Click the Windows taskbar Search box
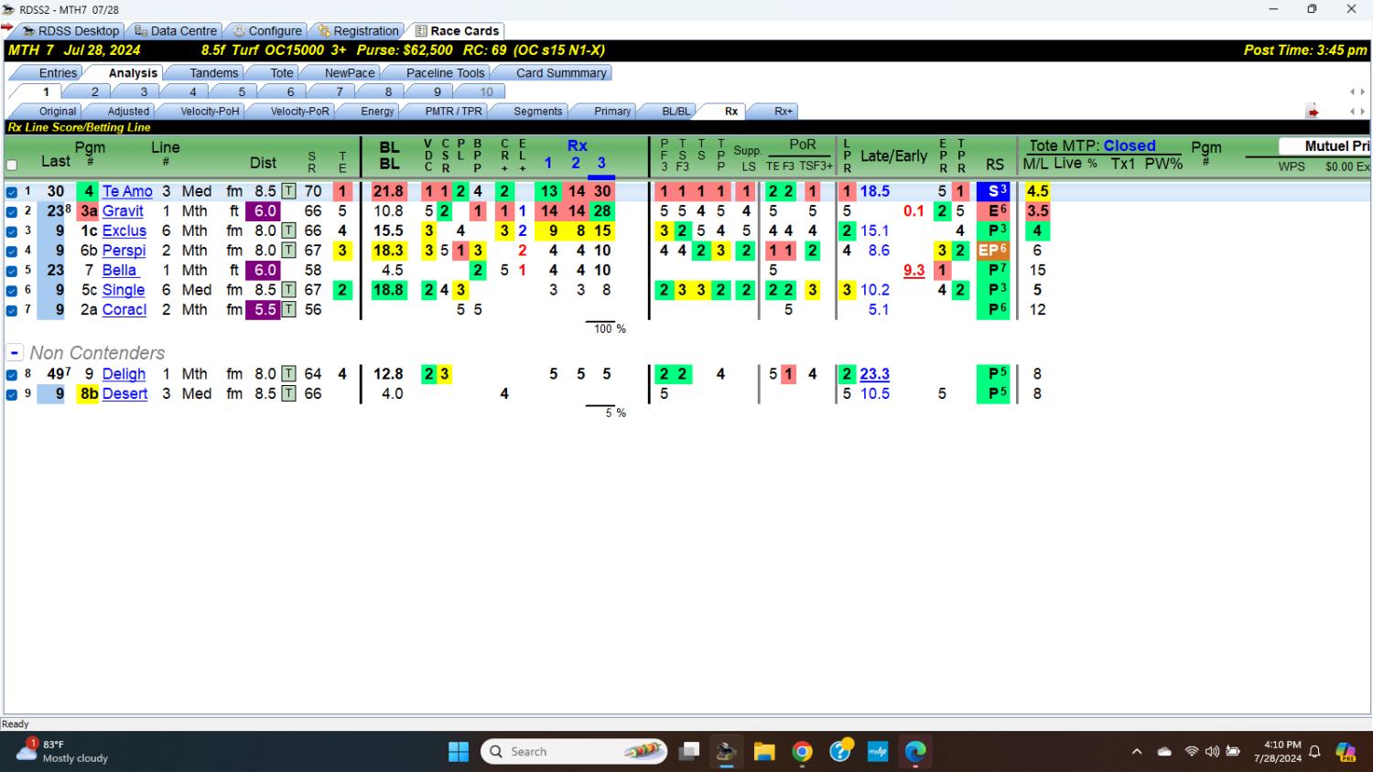 (575, 752)
